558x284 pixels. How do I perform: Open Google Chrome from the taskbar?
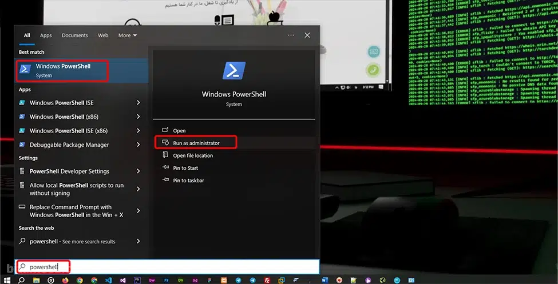[80, 280]
